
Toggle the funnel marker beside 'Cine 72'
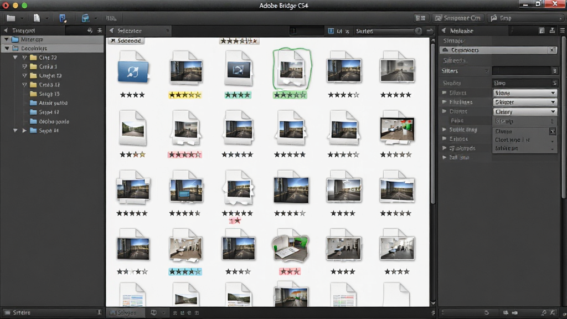(24, 57)
